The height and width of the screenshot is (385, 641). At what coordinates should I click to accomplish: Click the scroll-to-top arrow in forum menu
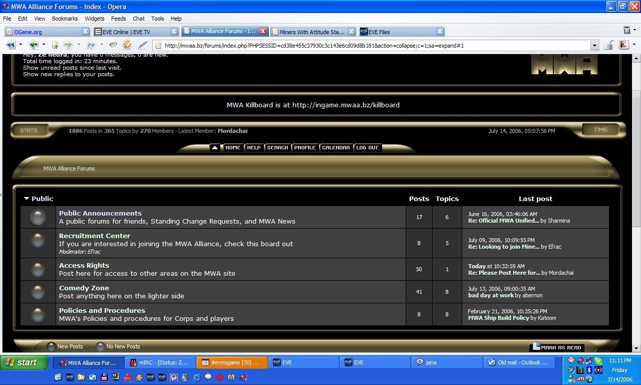point(215,147)
